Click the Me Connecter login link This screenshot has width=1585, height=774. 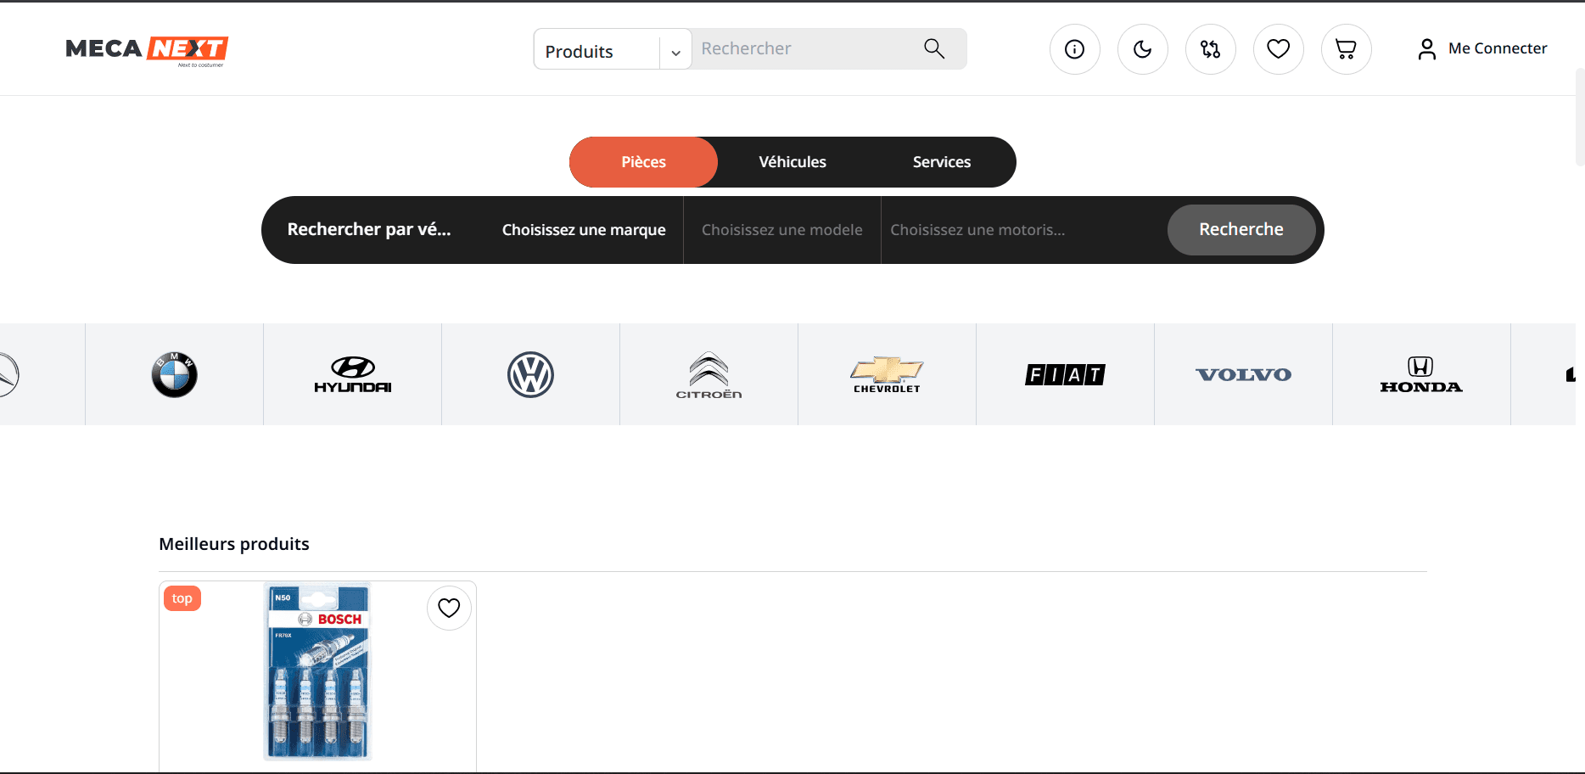pos(1498,48)
